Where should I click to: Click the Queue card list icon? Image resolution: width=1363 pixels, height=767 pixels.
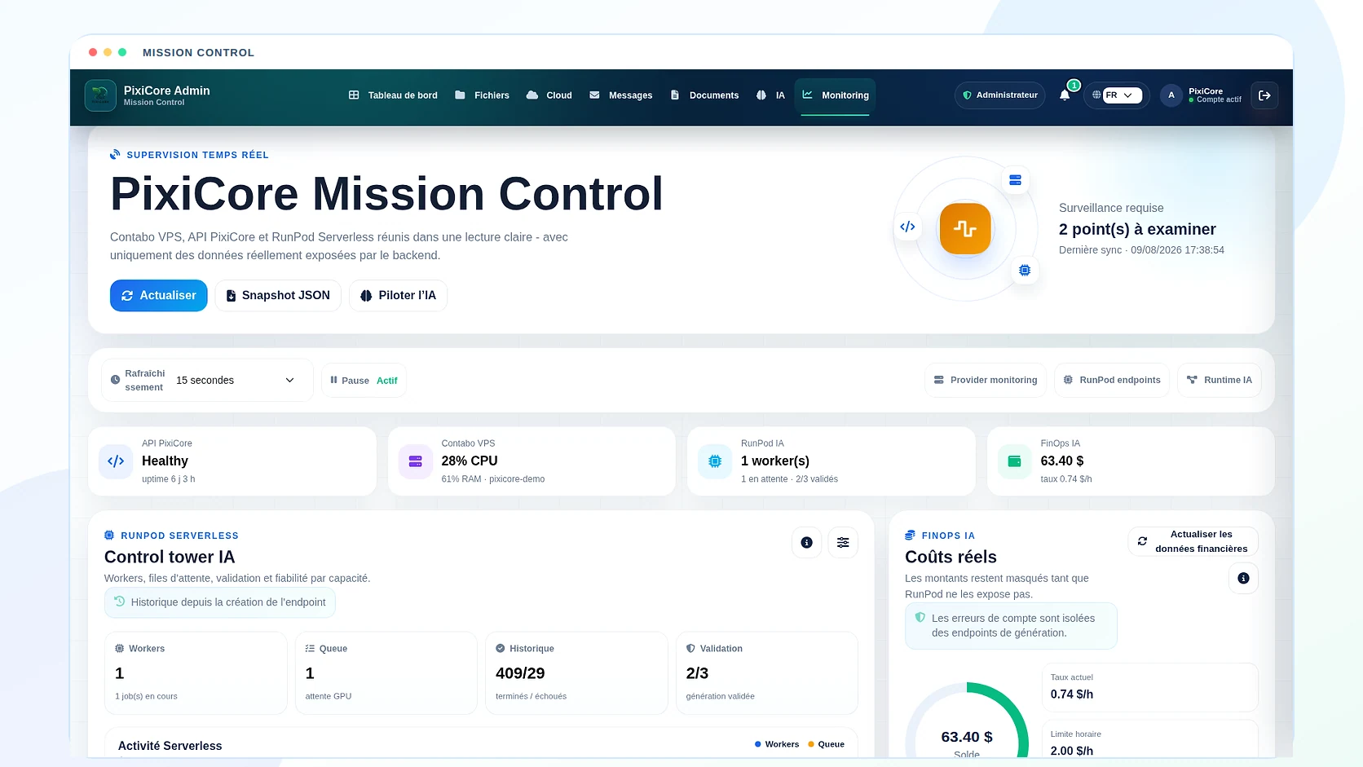click(x=310, y=649)
